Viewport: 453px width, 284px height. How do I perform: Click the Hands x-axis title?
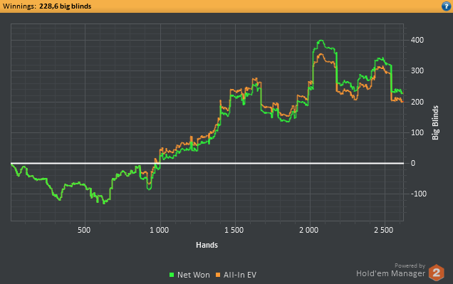[207, 245]
